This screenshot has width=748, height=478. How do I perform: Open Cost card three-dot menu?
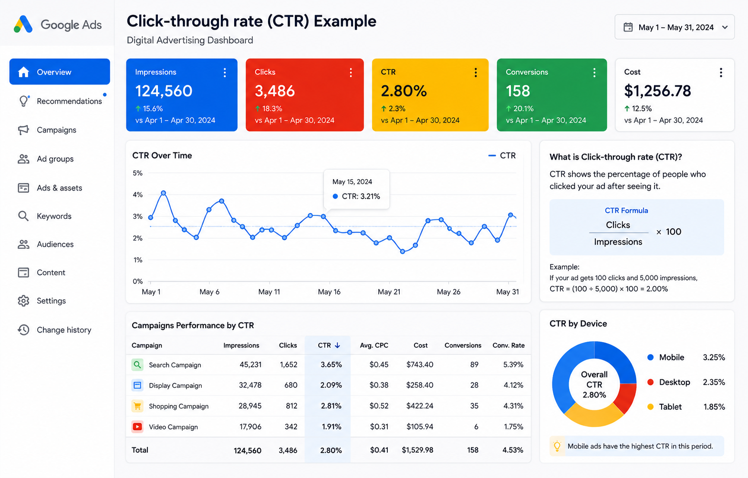point(721,72)
